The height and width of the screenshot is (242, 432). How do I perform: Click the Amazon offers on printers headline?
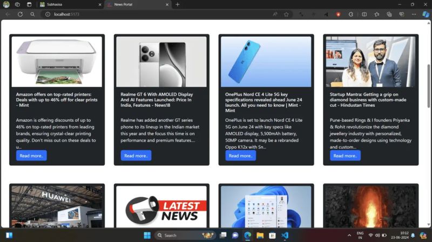coord(57,100)
